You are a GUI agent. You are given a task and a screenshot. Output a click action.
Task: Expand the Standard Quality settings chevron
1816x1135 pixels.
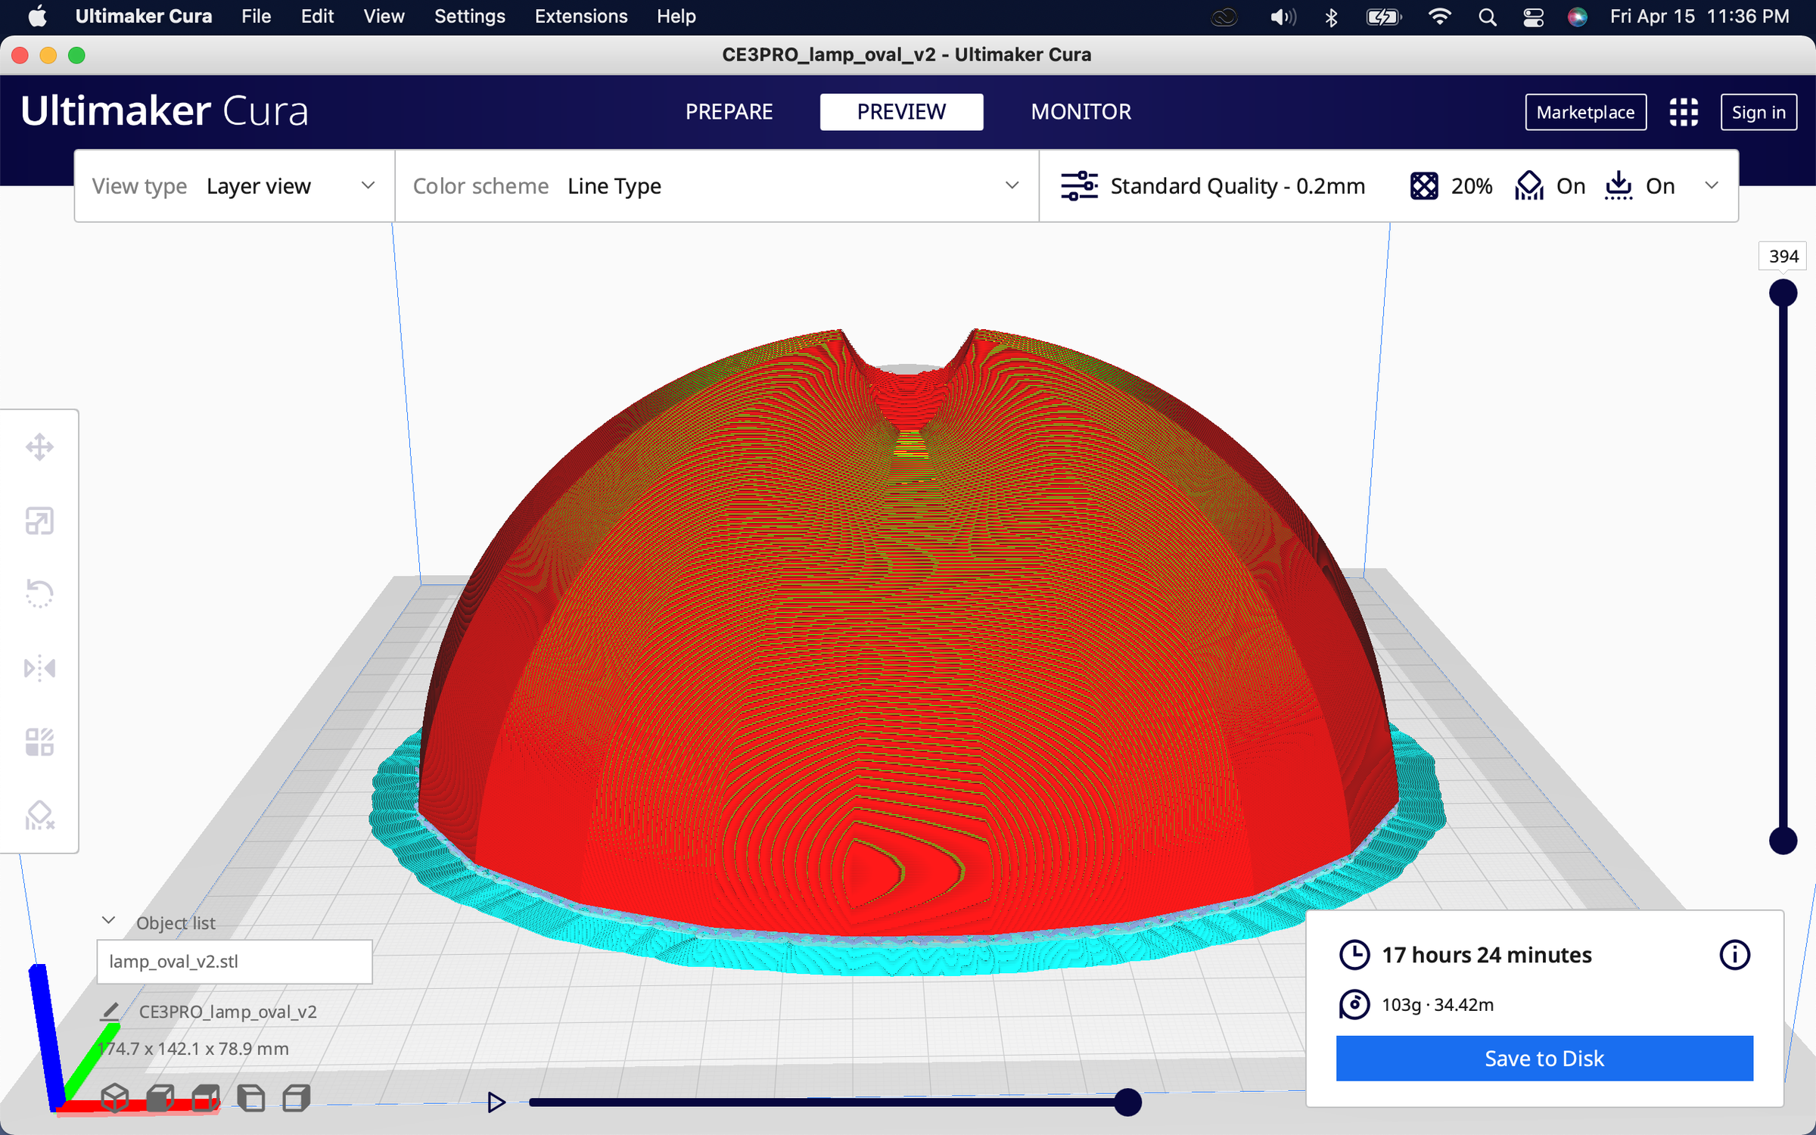click(1711, 185)
